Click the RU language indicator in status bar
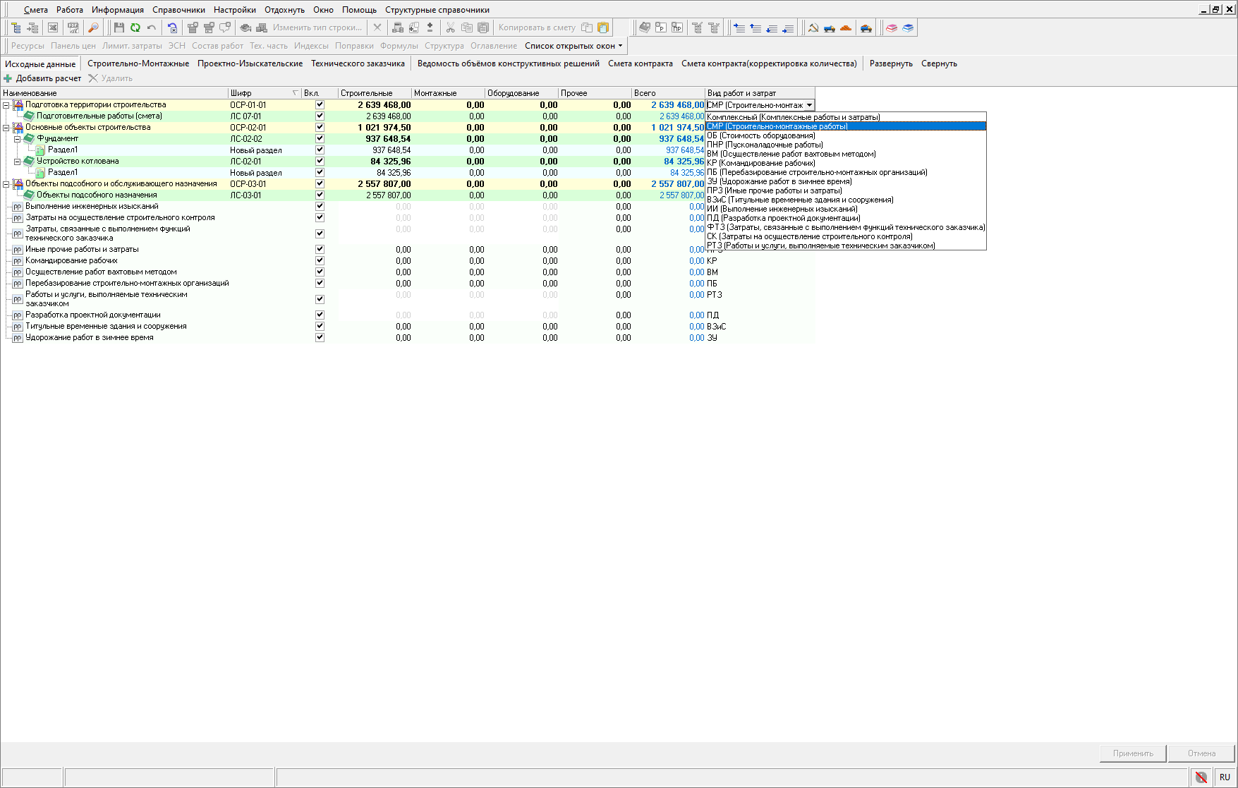This screenshot has height=788, width=1238. pyautogui.click(x=1225, y=777)
